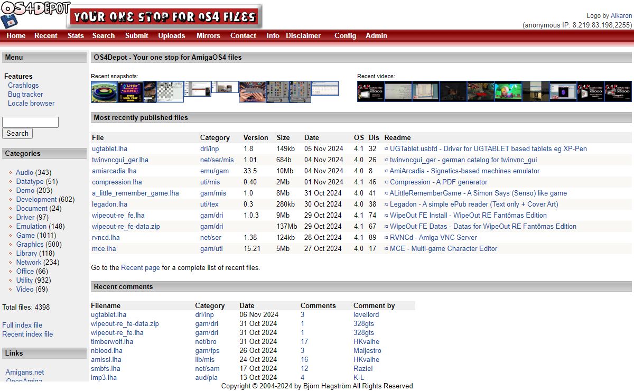Open the Crashlogs feature link
This screenshot has width=634, height=391.
coord(23,85)
